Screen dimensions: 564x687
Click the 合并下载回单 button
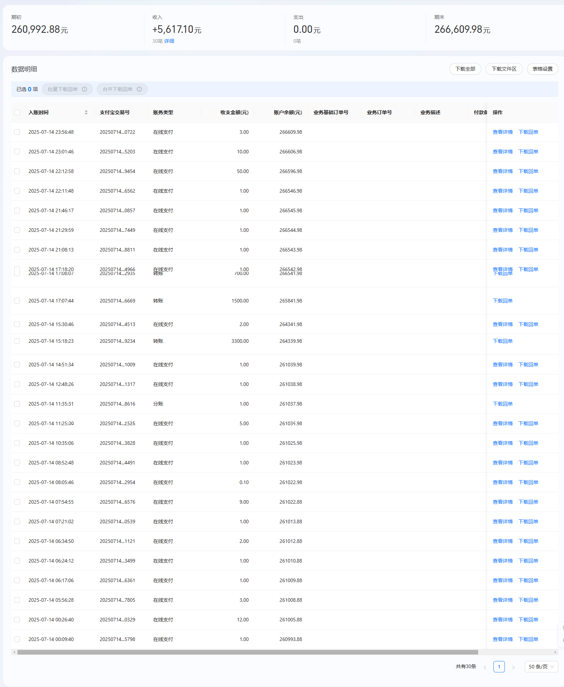click(122, 89)
